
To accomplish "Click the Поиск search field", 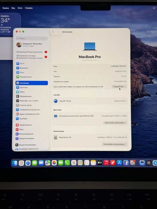I will point(32,39).
